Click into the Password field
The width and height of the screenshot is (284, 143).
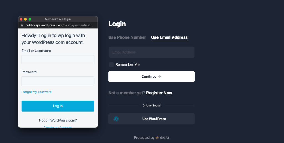click(x=58, y=81)
